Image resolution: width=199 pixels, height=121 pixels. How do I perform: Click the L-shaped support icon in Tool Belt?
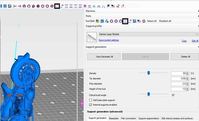[x=130, y=21]
